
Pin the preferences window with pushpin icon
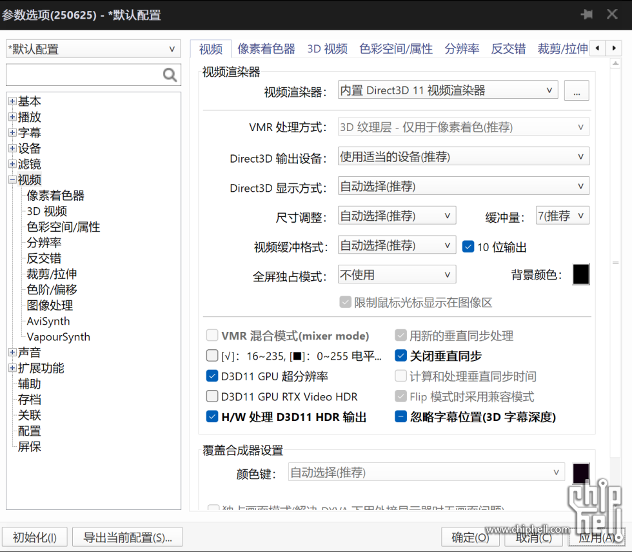point(587,14)
